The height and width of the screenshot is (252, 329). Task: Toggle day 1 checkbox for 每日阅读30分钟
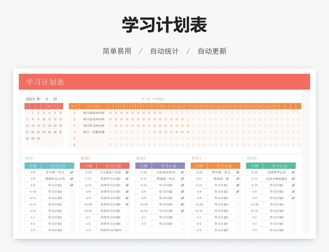pos(110,113)
